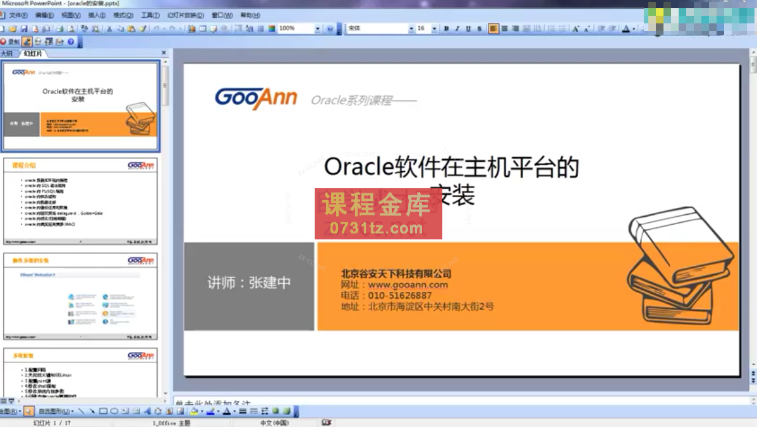Click the Line Color swatch
The image size is (757, 427).
tap(210, 412)
